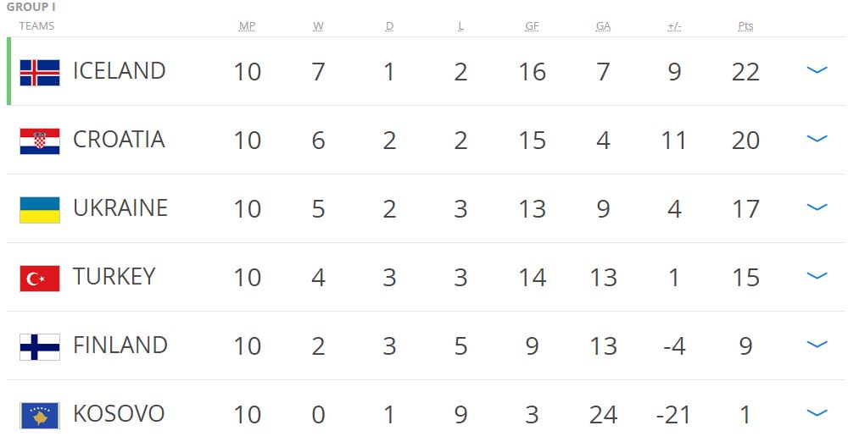Expand the Kosovo row chevron
848x442 pixels.
tap(817, 414)
